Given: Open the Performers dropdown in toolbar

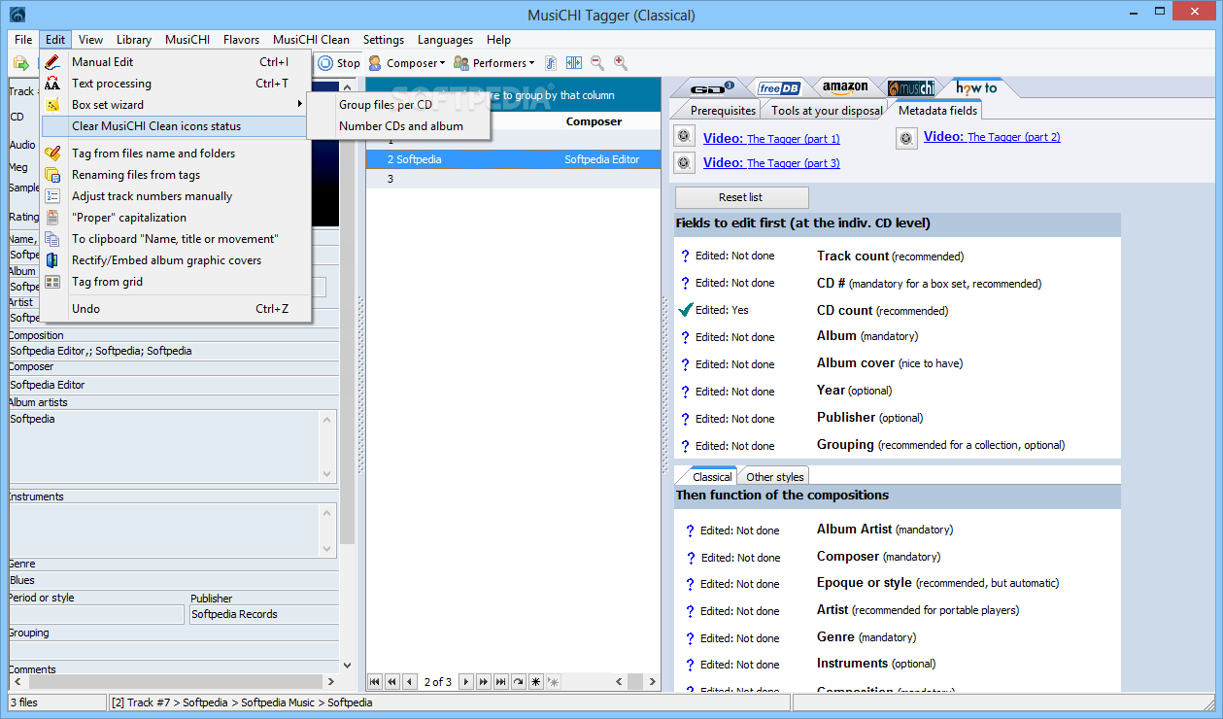Looking at the screenshot, I should click(x=493, y=63).
